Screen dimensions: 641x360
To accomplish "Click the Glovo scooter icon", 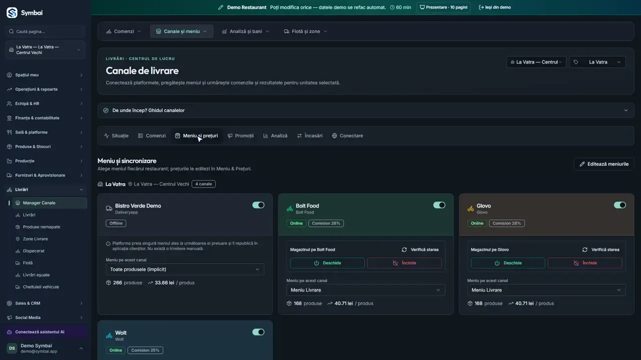I will 470,208.
